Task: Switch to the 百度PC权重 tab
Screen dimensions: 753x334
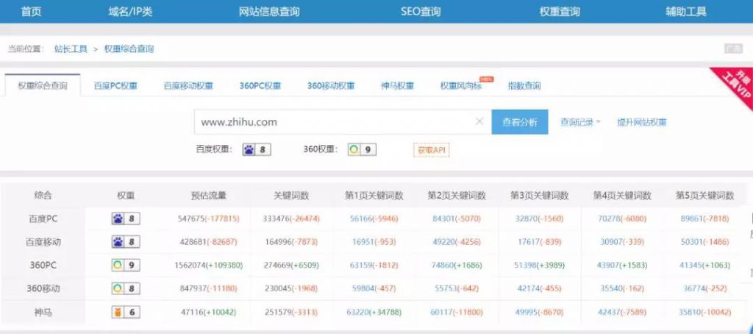Action: 115,86
